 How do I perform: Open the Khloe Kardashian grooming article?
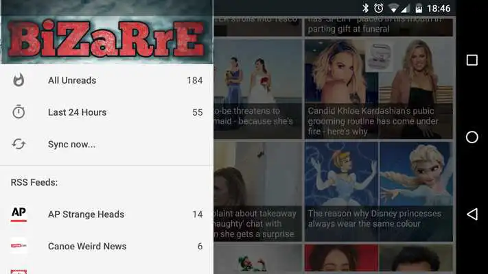pos(378,89)
